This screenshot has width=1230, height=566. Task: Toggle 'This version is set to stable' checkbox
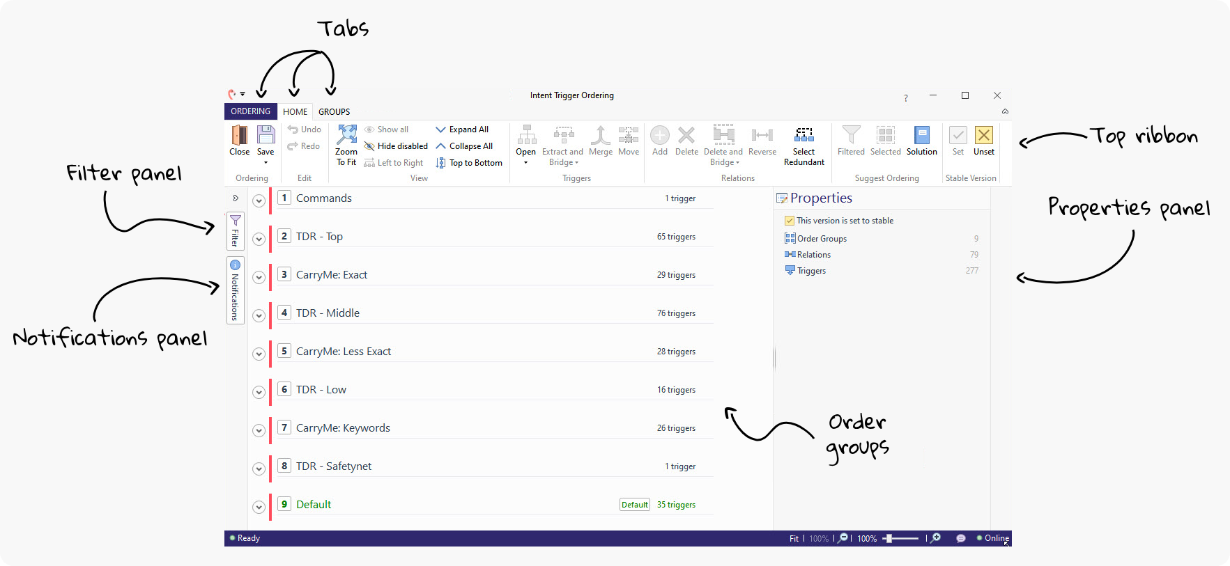click(790, 221)
